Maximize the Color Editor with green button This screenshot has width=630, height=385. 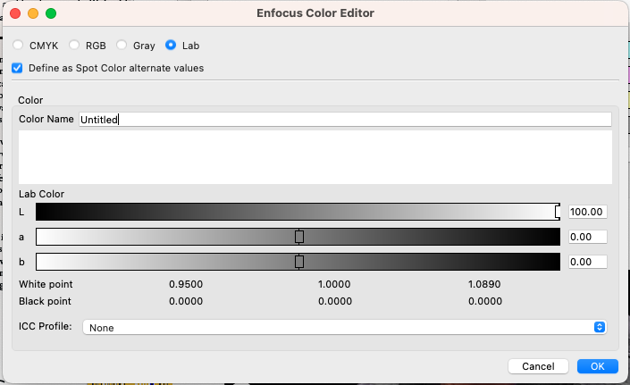point(51,13)
